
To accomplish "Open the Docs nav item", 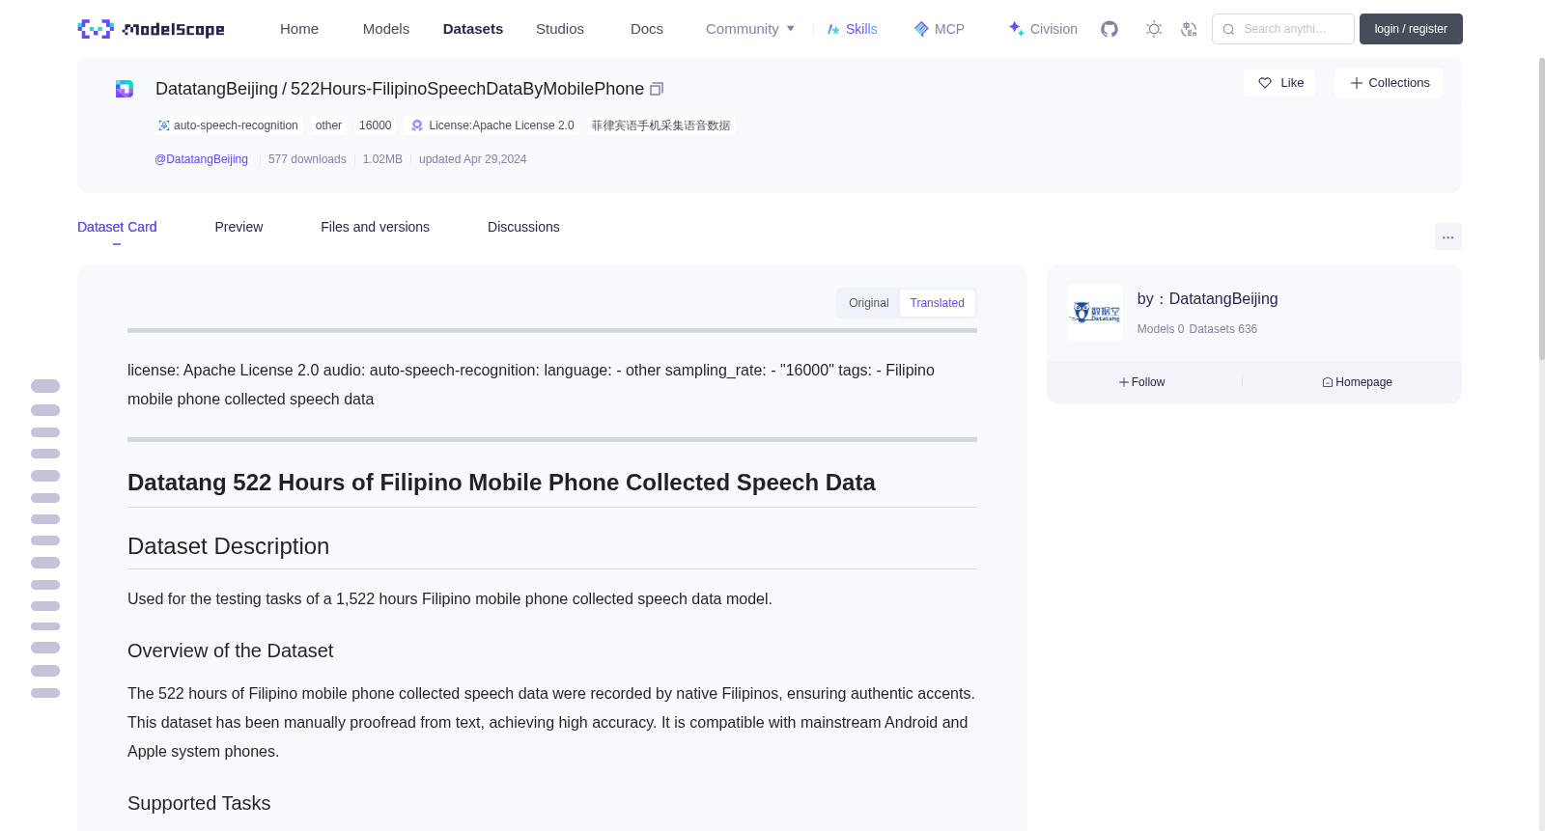I will pos(647,29).
